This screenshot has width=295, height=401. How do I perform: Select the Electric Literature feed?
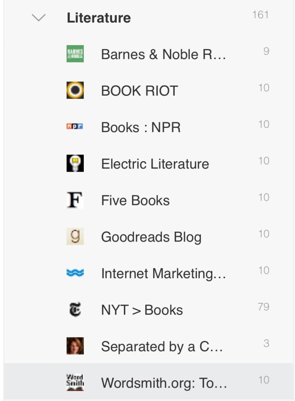155,164
